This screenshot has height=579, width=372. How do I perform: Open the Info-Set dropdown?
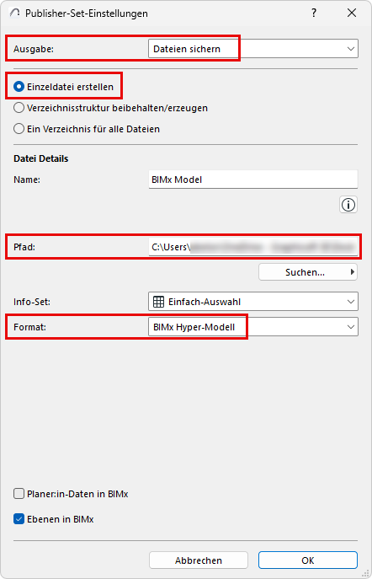click(253, 302)
